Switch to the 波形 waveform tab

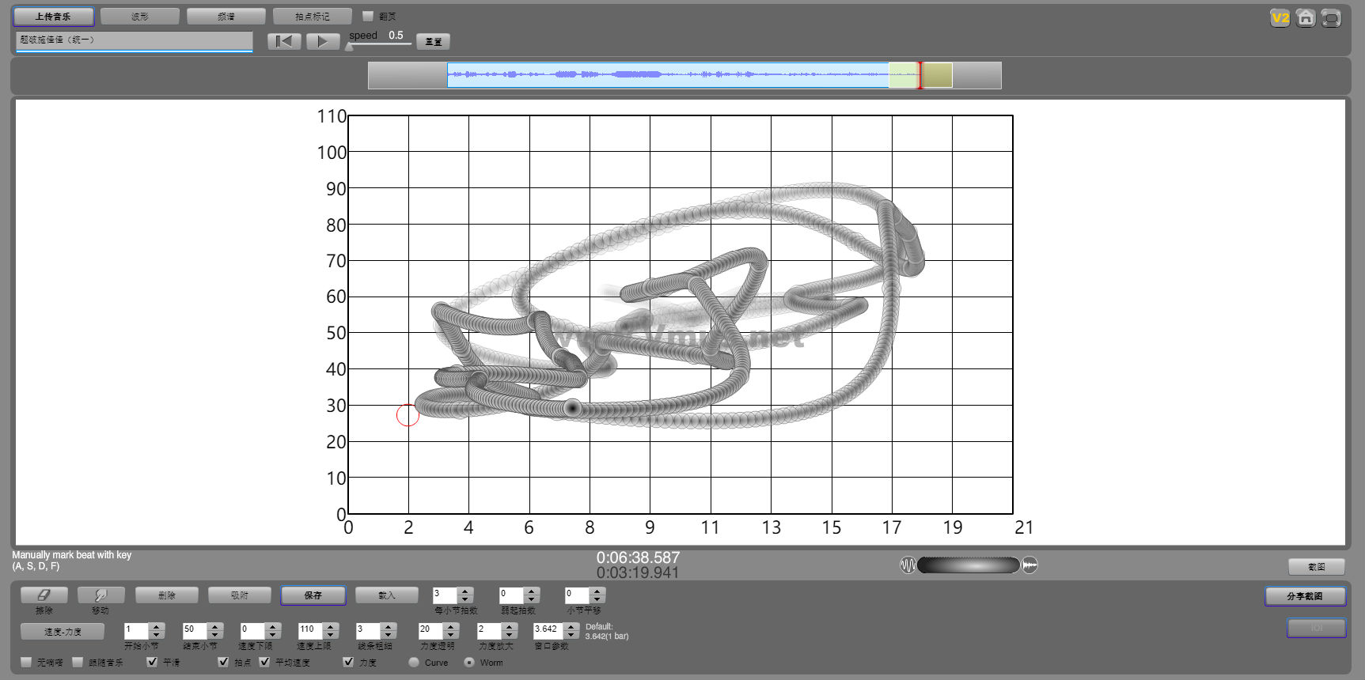pyautogui.click(x=140, y=17)
